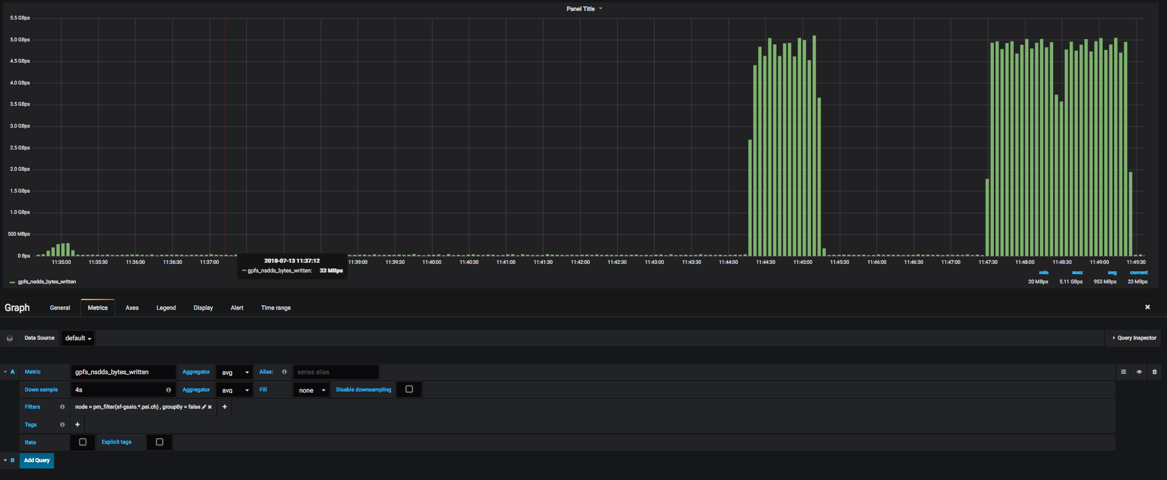The width and height of the screenshot is (1167, 480).
Task: Click the Filters row label
Action: 32,407
